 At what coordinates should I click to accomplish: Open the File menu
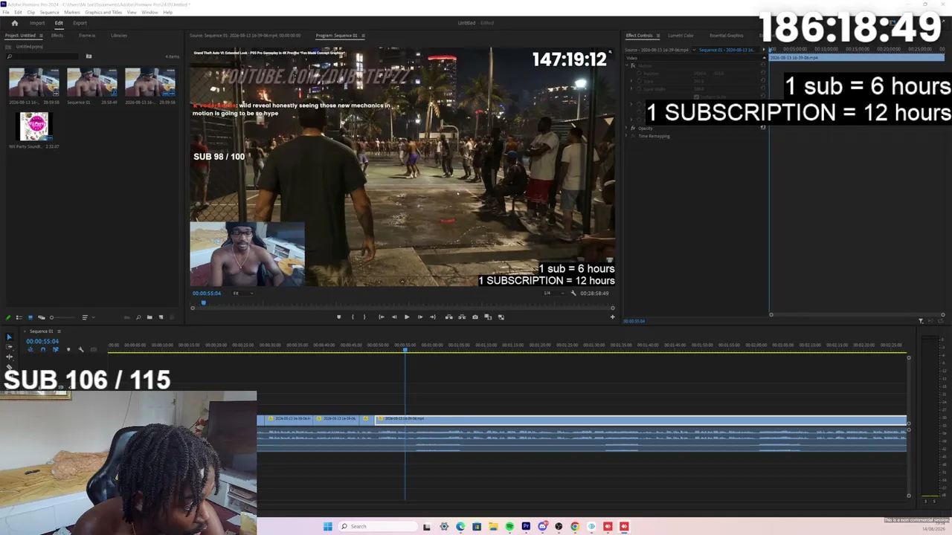(x=7, y=13)
